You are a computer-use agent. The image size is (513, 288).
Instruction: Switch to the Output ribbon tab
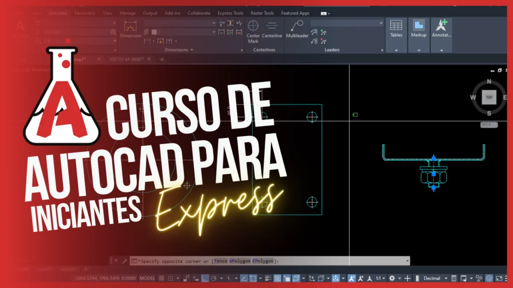(x=150, y=13)
